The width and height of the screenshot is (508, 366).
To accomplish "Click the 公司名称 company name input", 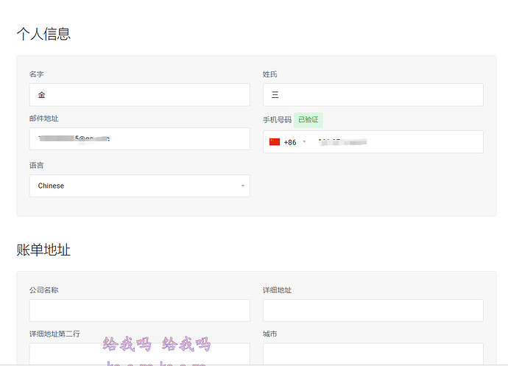I will point(140,310).
